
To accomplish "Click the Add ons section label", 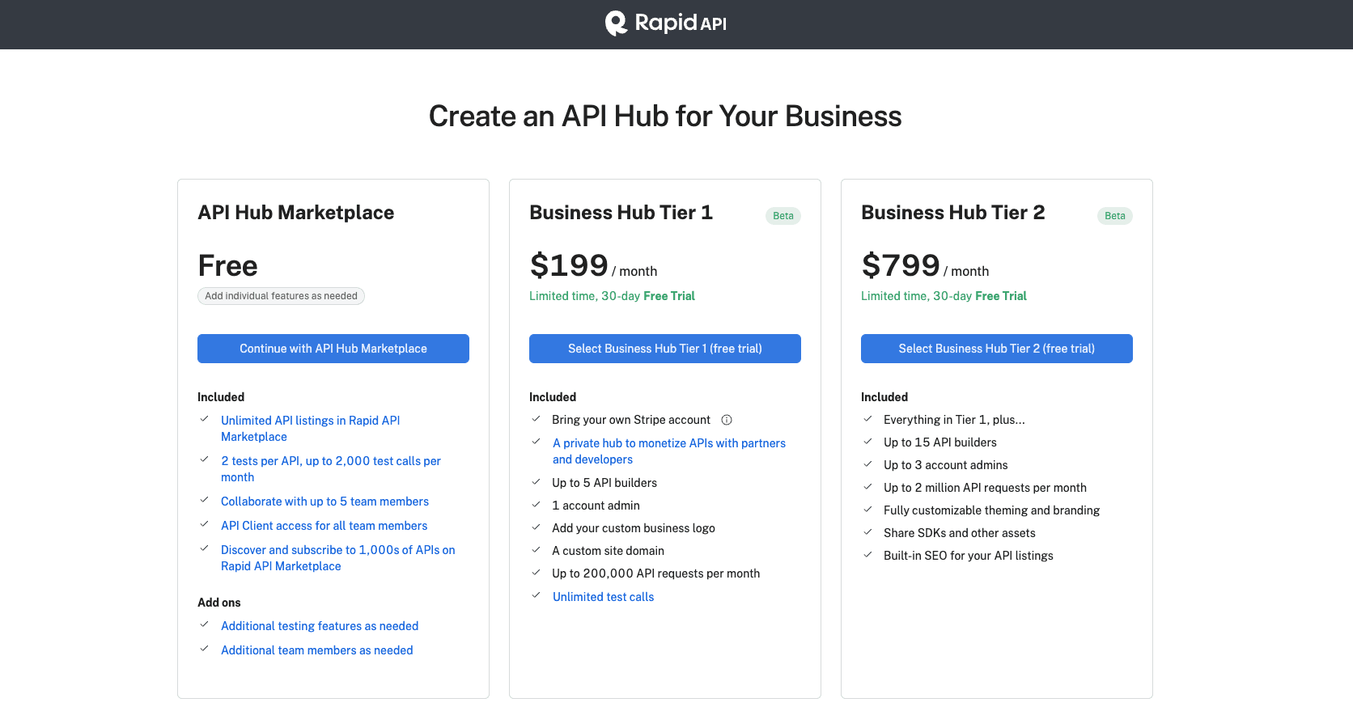I will [219, 603].
